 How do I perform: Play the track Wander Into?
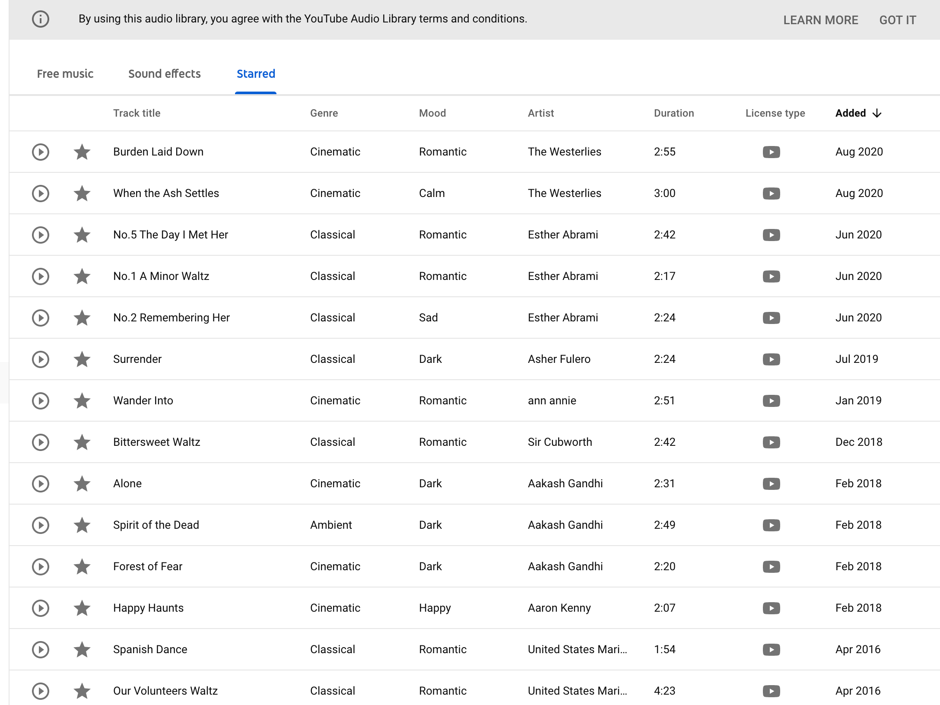[41, 401]
